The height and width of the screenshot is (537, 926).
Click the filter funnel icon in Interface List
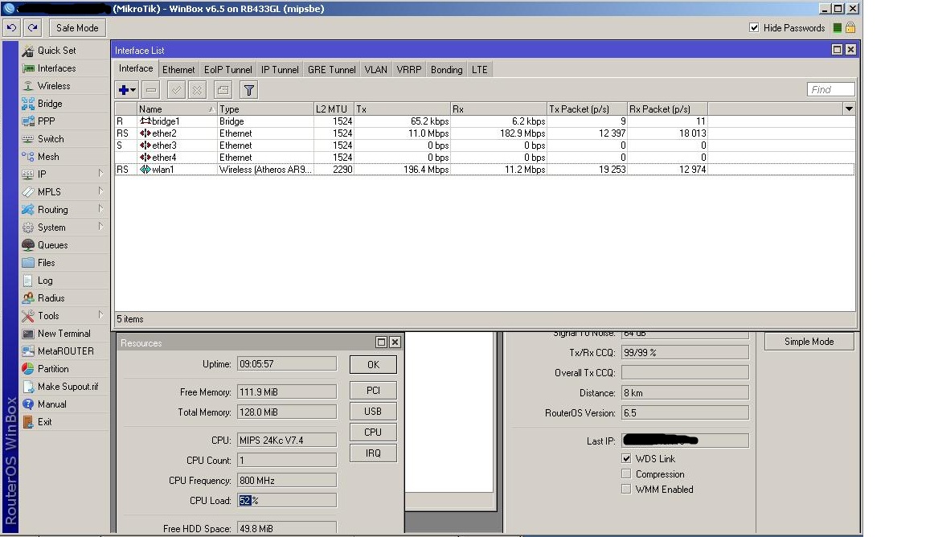coord(249,90)
